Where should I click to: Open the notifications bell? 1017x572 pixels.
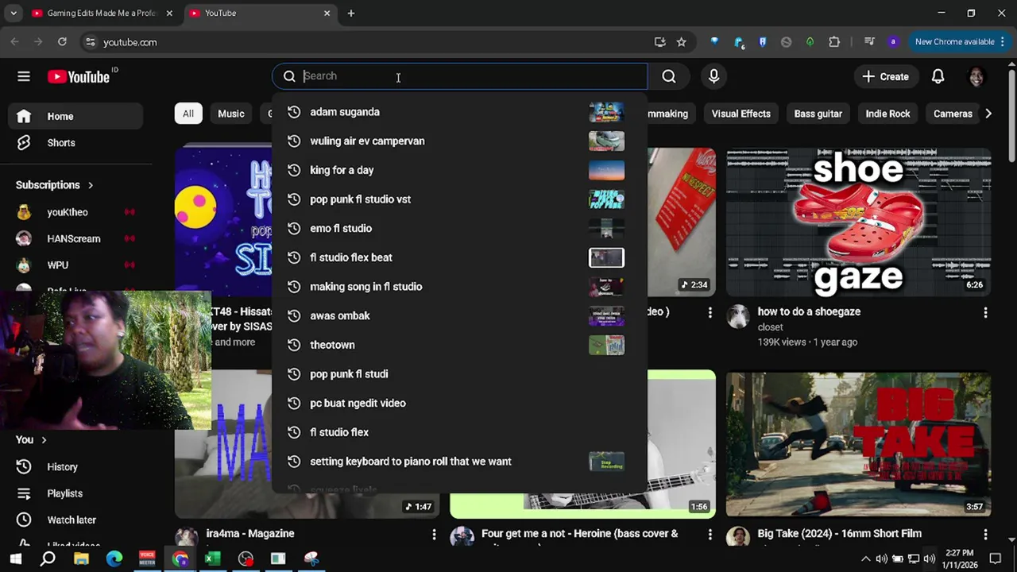[x=938, y=76]
